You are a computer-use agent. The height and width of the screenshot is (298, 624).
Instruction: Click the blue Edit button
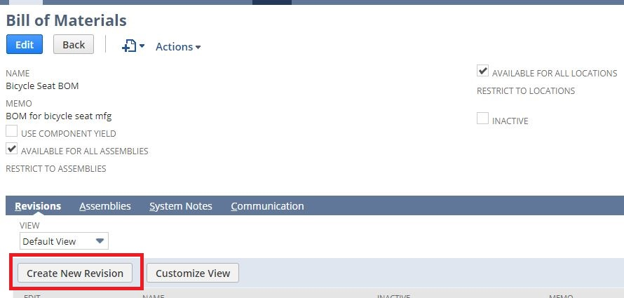coord(25,44)
